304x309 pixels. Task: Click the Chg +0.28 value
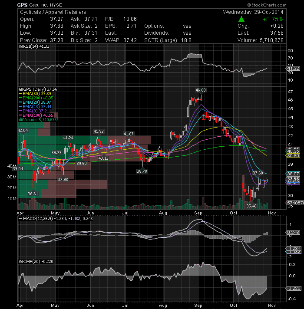pos(277,26)
